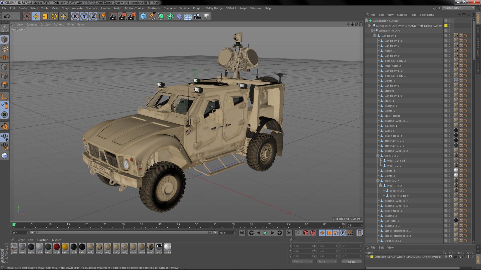Image resolution: width=481 pixels, height=270 pixels.
Task: Activate the Rotate tool
Action: coord(54,16)
